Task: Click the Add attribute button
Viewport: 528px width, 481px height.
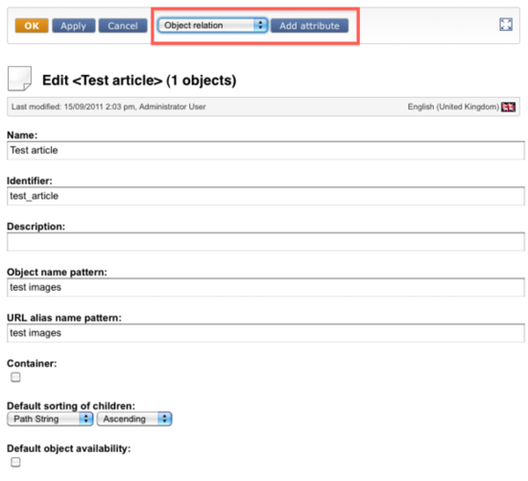Action: coord(309,26)
